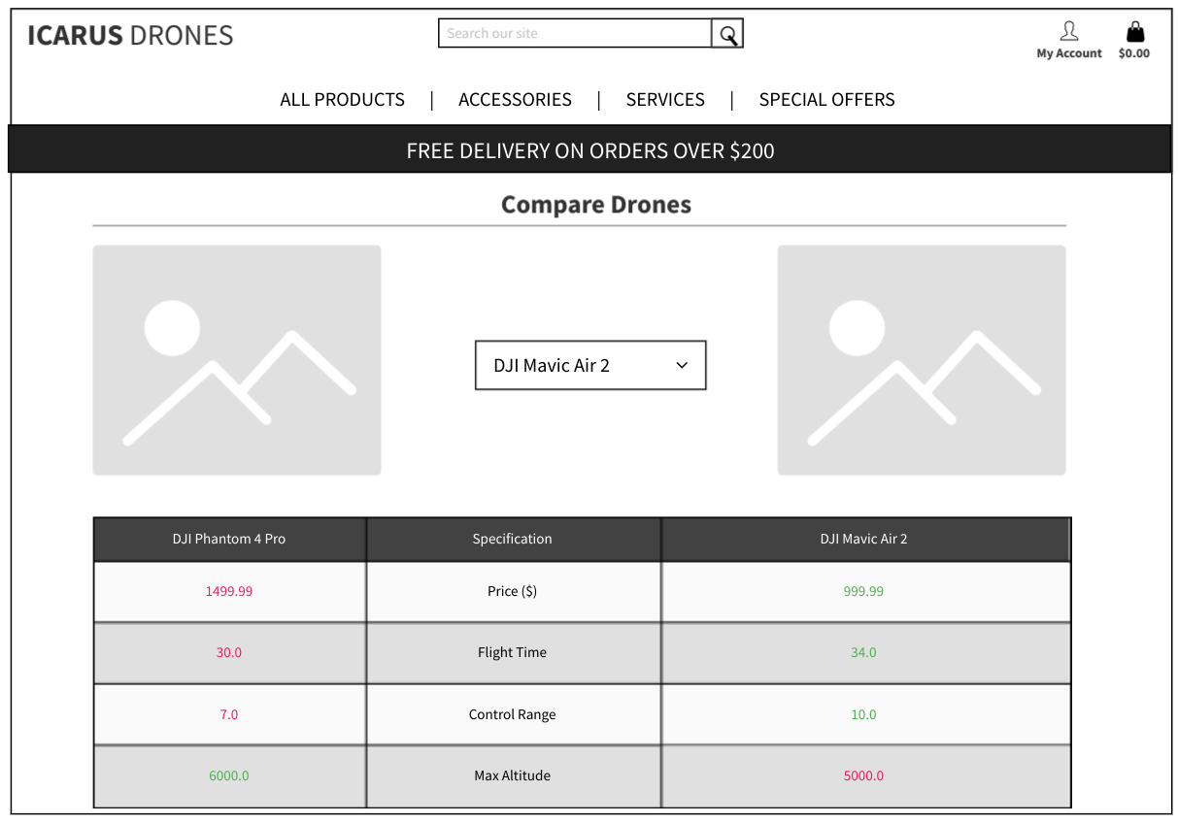Click the Specification column header

(x=513, y=540)
